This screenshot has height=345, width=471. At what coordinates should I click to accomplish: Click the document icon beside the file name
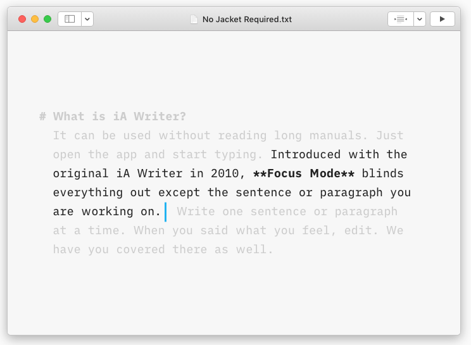click(x=194, y=20)
